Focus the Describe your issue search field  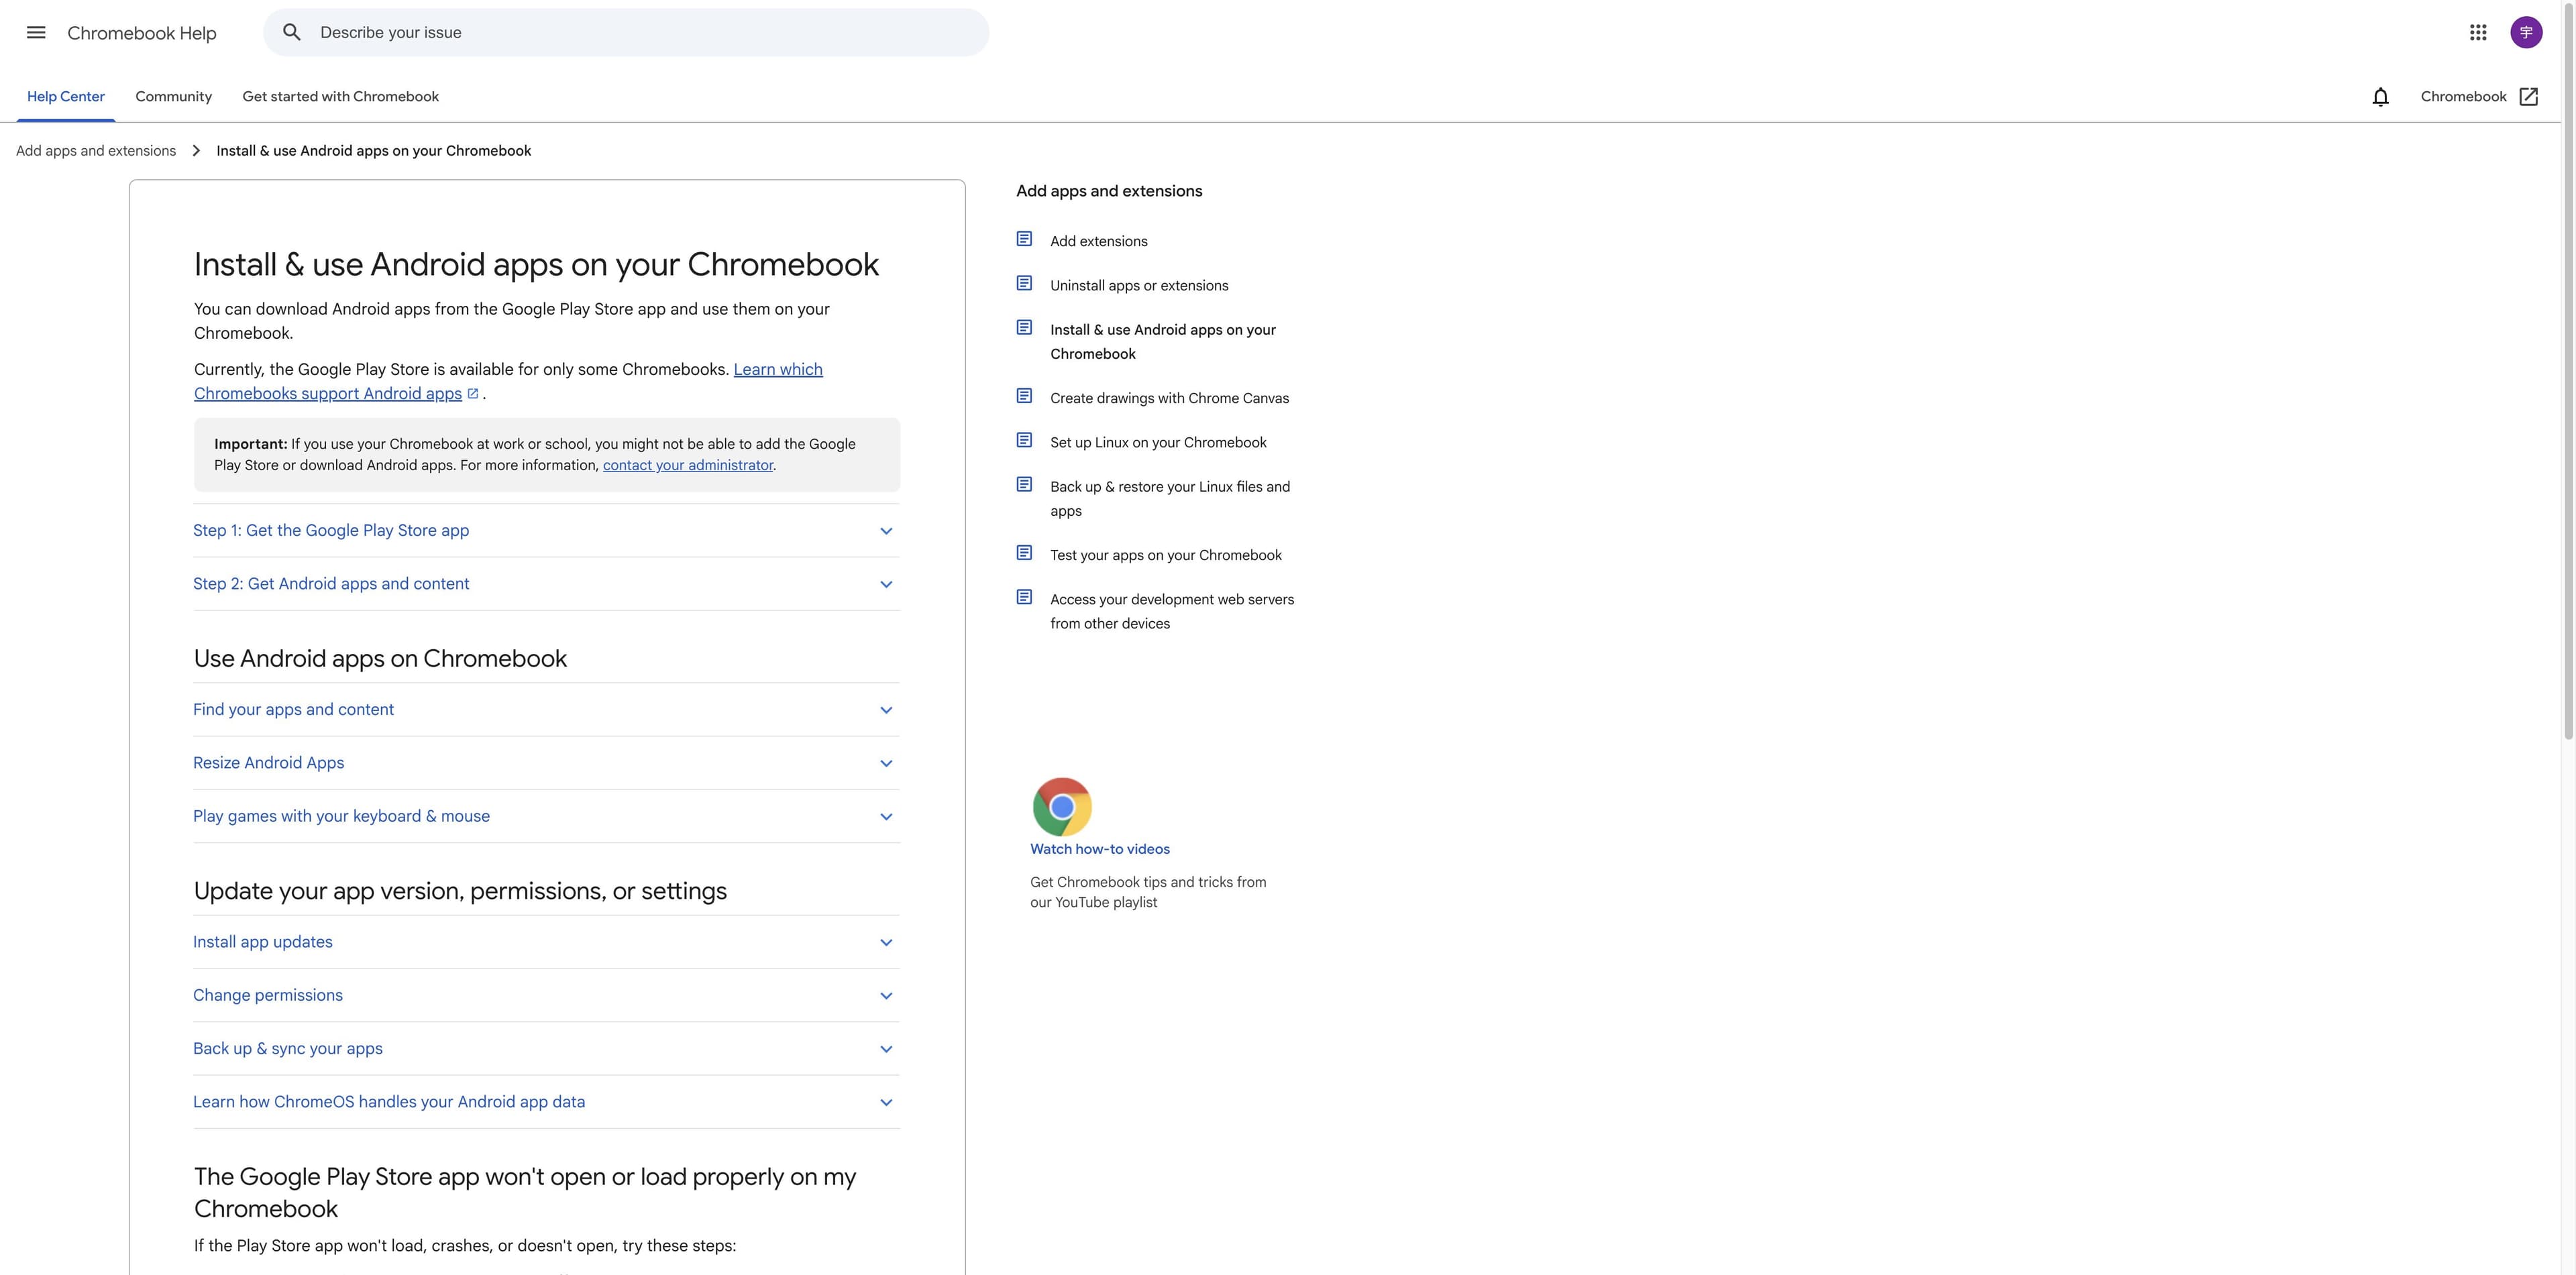point(626,32)
